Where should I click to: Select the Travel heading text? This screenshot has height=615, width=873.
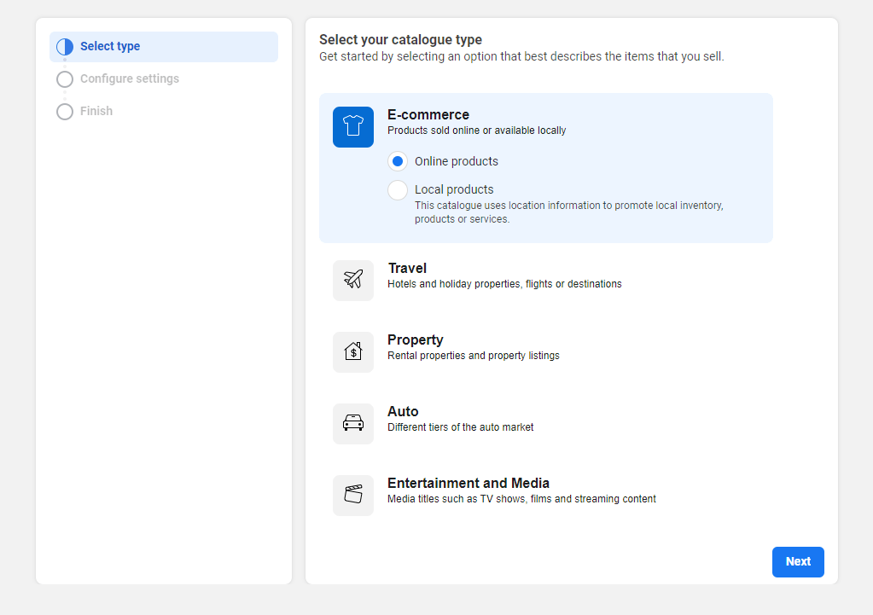407,268
